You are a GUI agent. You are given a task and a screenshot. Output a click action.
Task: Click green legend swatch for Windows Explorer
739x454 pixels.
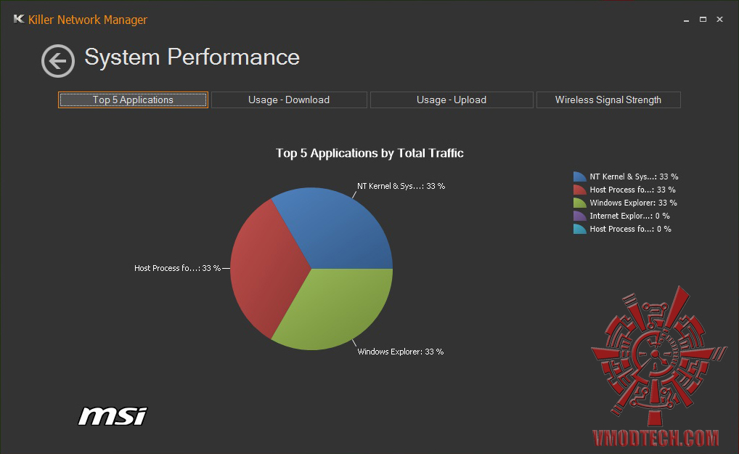point(579,203)
